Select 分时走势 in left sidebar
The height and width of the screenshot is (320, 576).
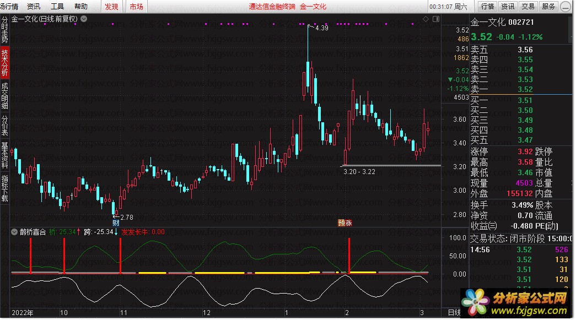(4, 30)
